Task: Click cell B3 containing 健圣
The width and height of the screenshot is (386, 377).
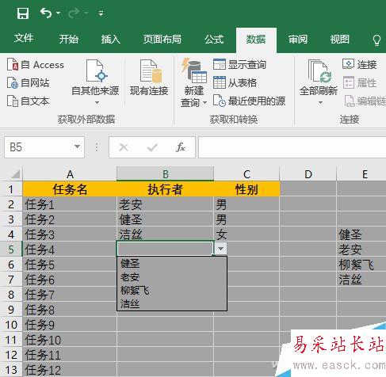Action: (165, 219)
